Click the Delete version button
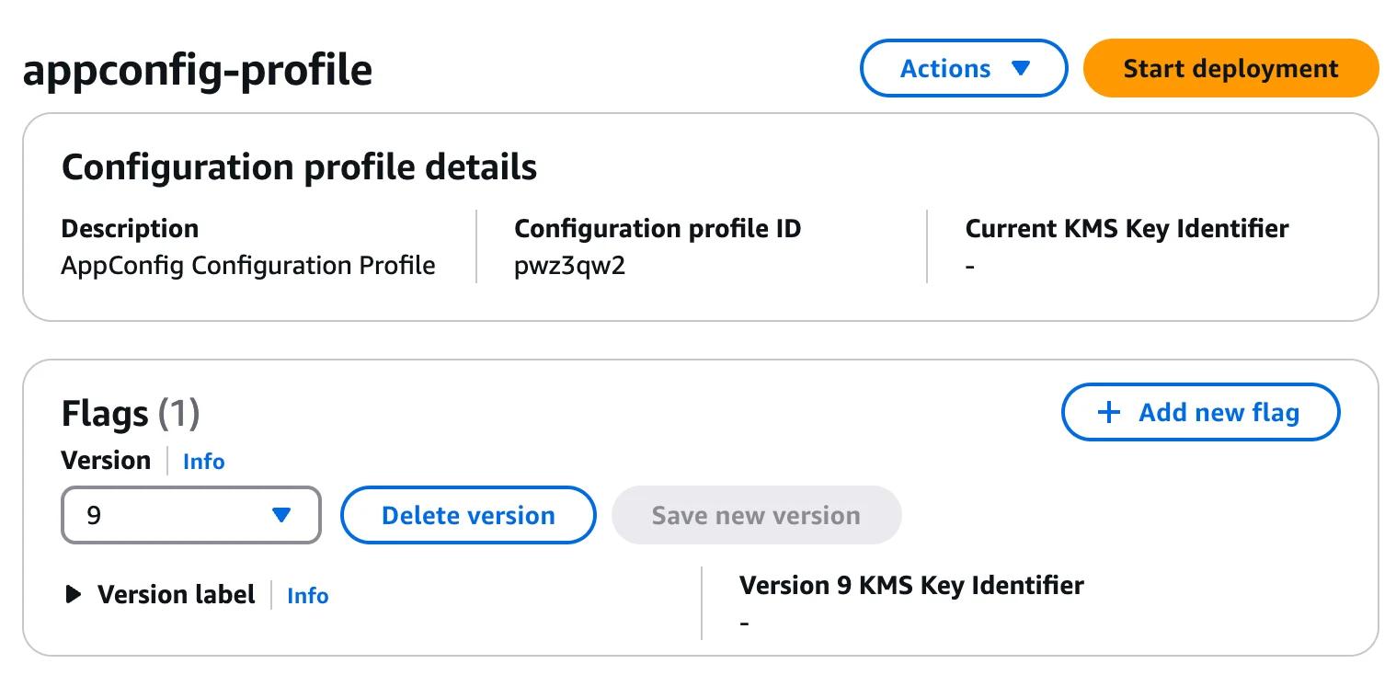The width and height of the screenshot is (1396, 675). click(468, 515)
